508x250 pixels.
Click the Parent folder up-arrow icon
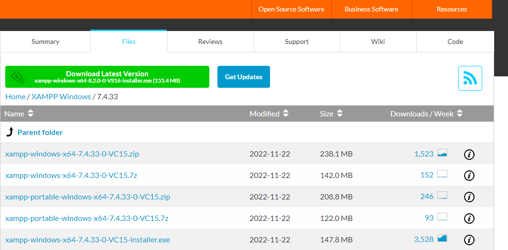10,132
